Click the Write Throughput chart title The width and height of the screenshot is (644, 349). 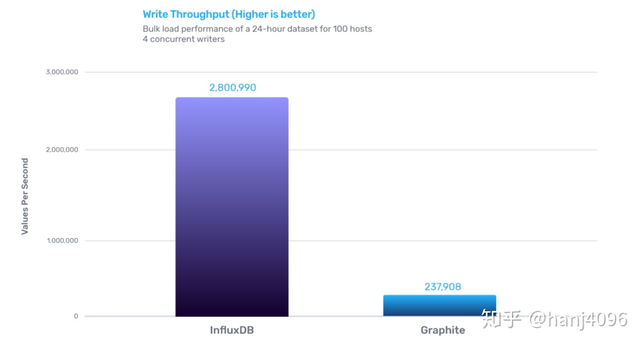tap(229, 14)
